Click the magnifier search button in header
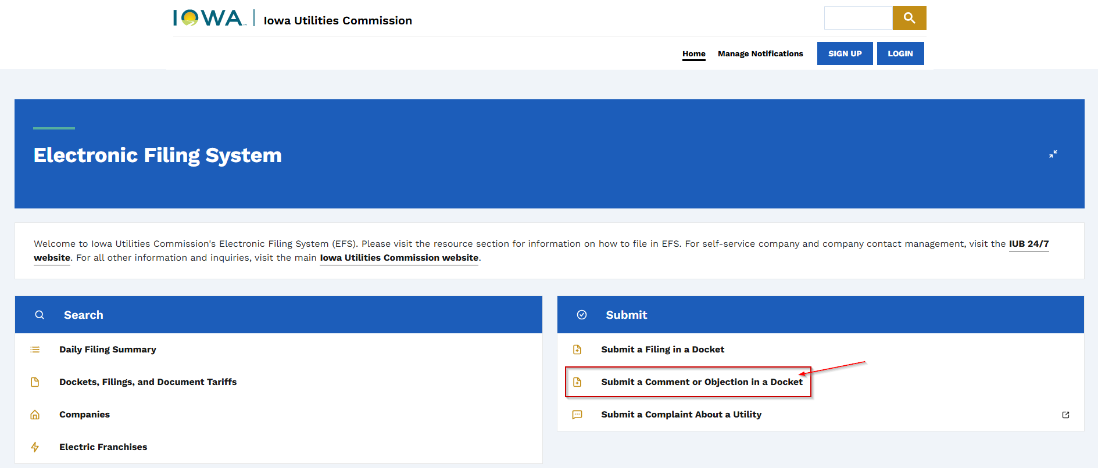1098x468 pixels. point(909,18)
